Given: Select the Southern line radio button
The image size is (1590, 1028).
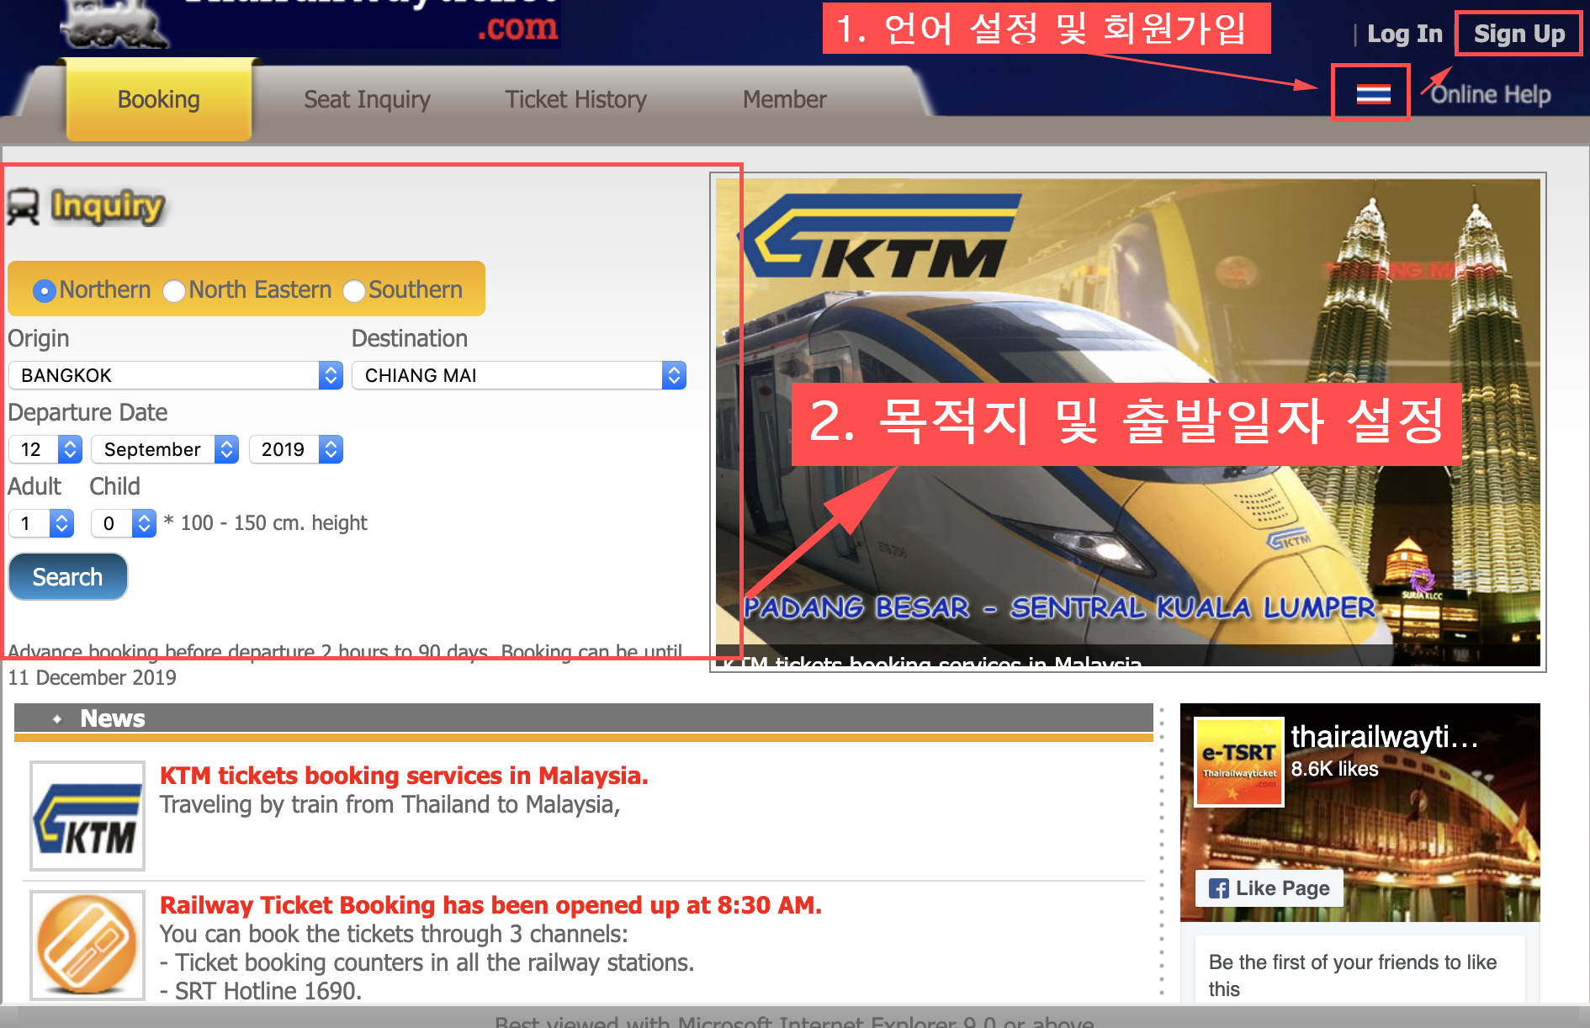Looking at the screenshot, I should [354, 291].
